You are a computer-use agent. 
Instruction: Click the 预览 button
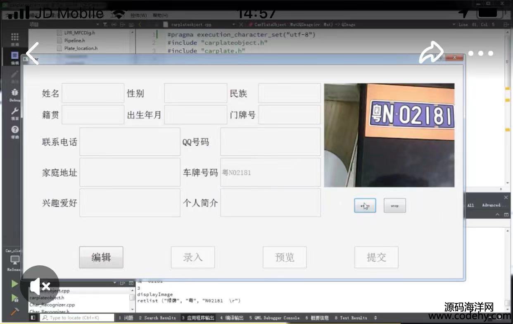tap(285, 257)
